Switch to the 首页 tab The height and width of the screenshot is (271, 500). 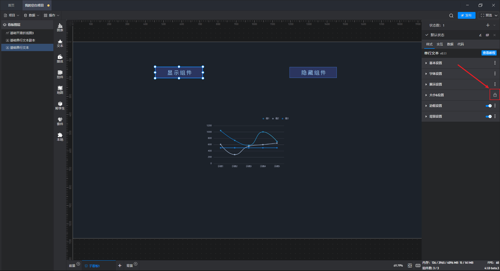(11, 5)
